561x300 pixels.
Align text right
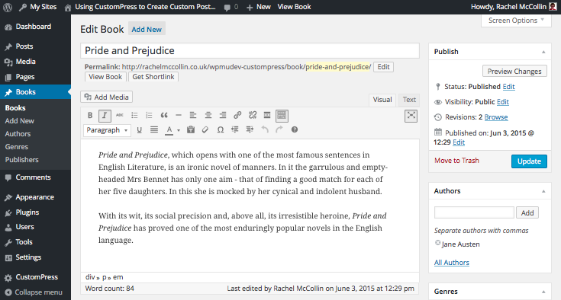pyautogui.click(x=223, y=115)
